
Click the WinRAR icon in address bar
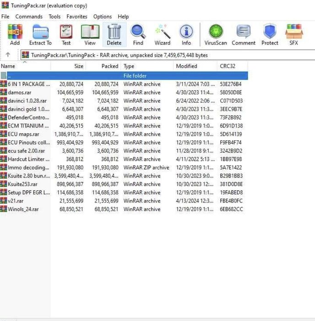click(x=25, y=55)
